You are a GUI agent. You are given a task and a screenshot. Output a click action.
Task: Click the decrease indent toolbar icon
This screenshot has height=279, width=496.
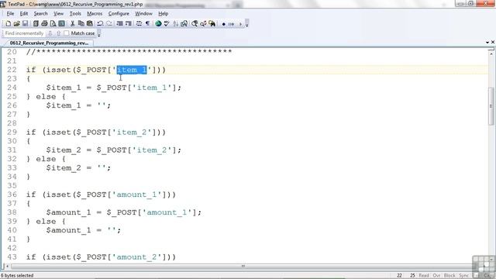(119, 24)
